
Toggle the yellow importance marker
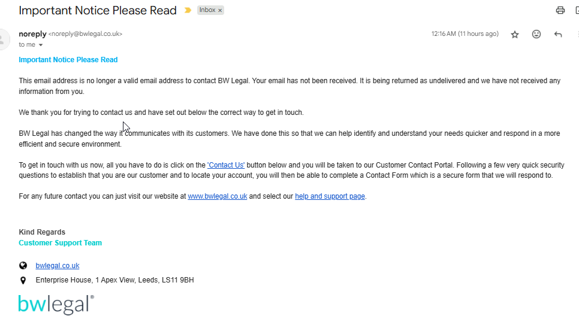(188, 11)
